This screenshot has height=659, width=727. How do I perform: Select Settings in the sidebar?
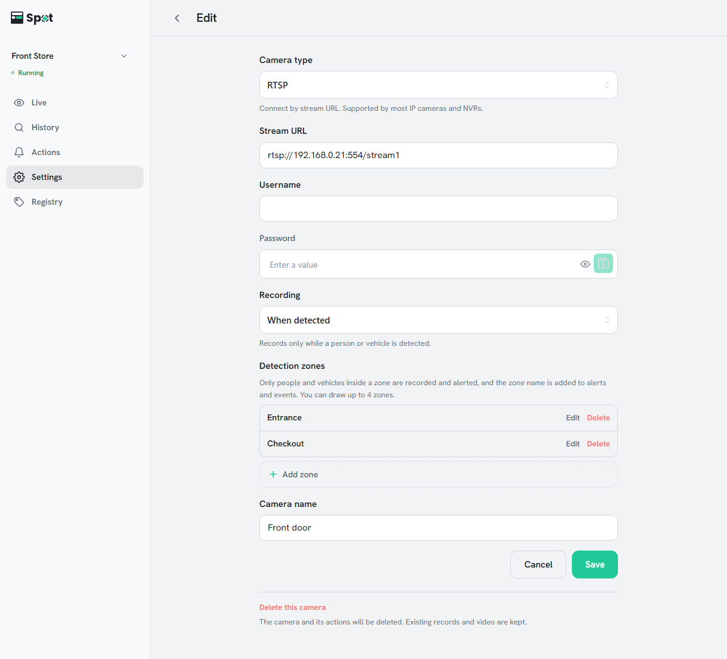pos(75,177)
